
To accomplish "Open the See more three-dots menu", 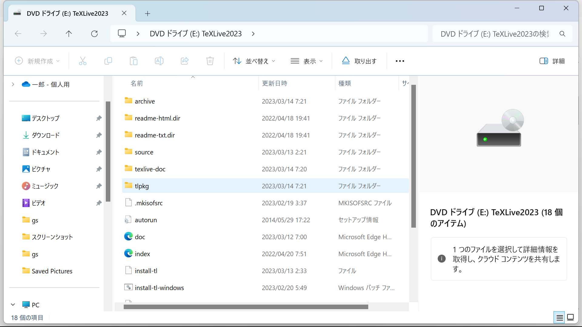I will click(400, 61).
